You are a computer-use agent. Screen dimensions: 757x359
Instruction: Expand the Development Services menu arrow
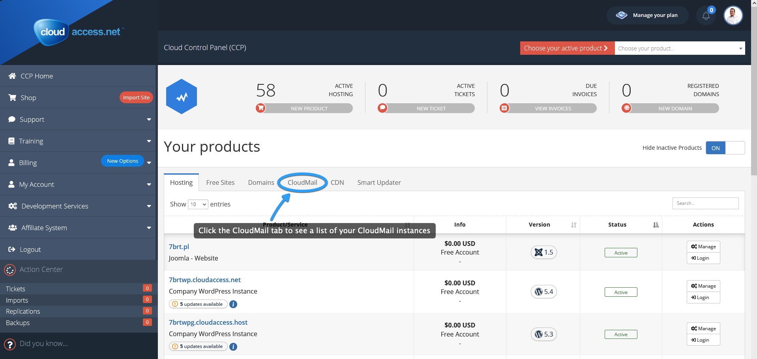[x=149, y=206]
